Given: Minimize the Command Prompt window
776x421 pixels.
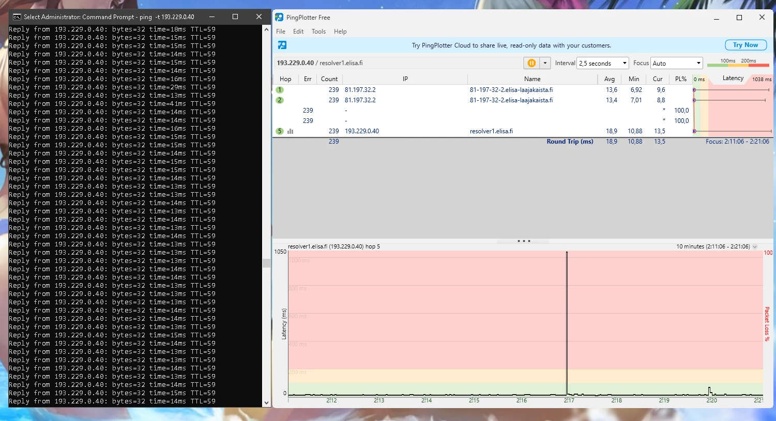Looking at the screenshot, I should coord(211,17).
